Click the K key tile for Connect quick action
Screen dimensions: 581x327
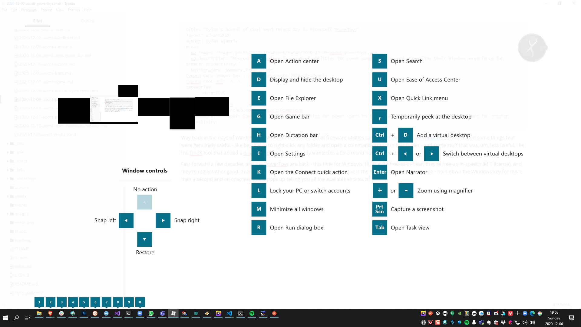pyautogui.click(x=259, y=172)
